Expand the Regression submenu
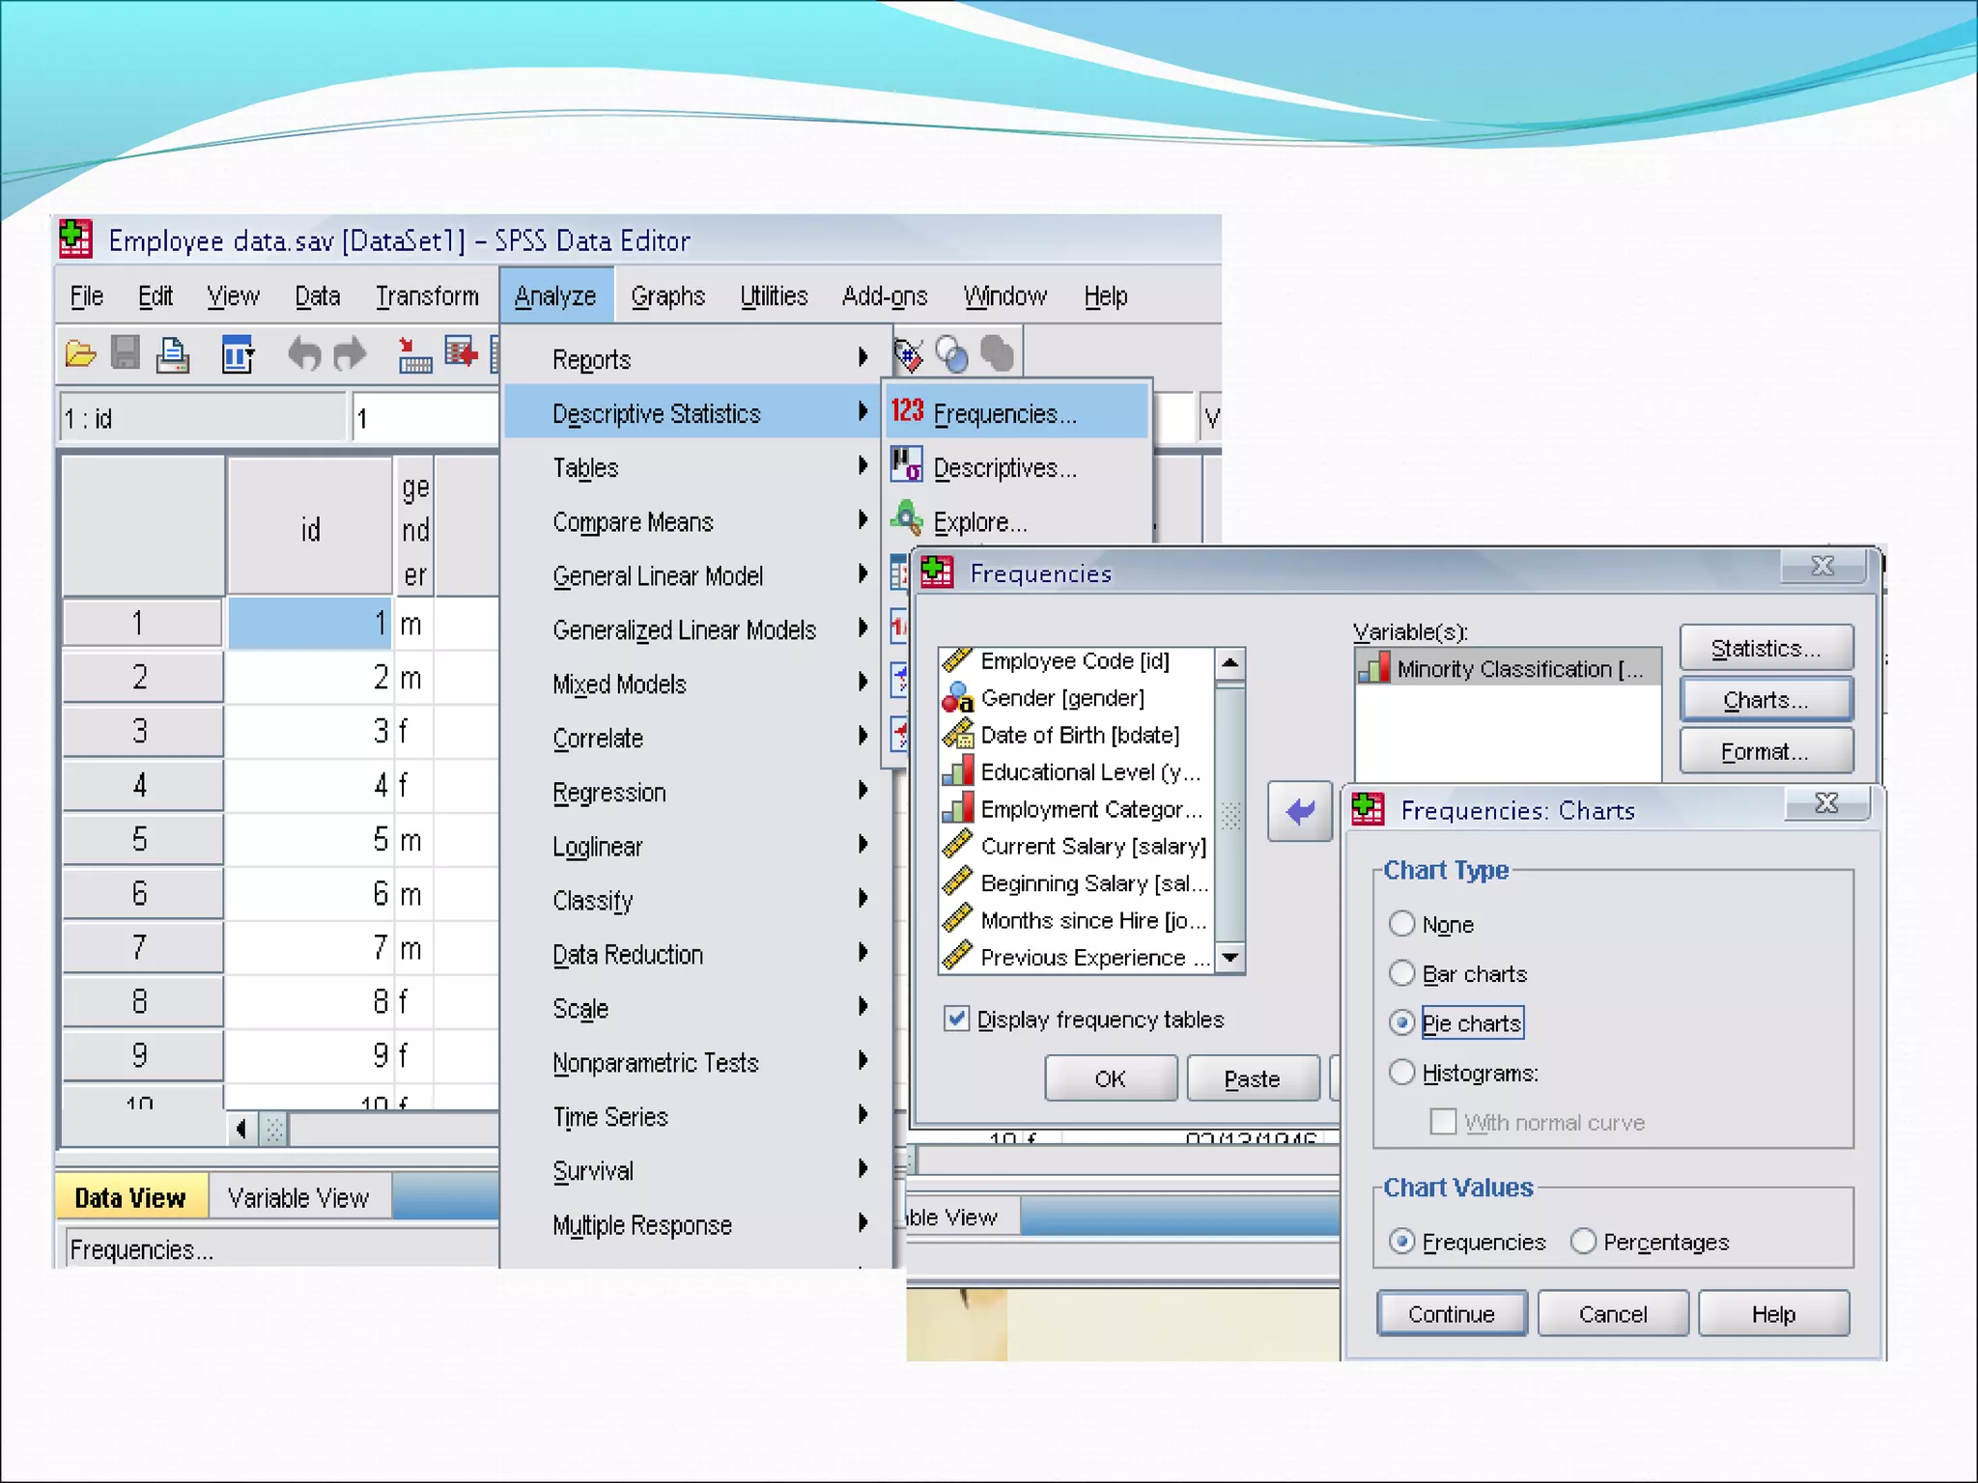 (x=609, y=793)
